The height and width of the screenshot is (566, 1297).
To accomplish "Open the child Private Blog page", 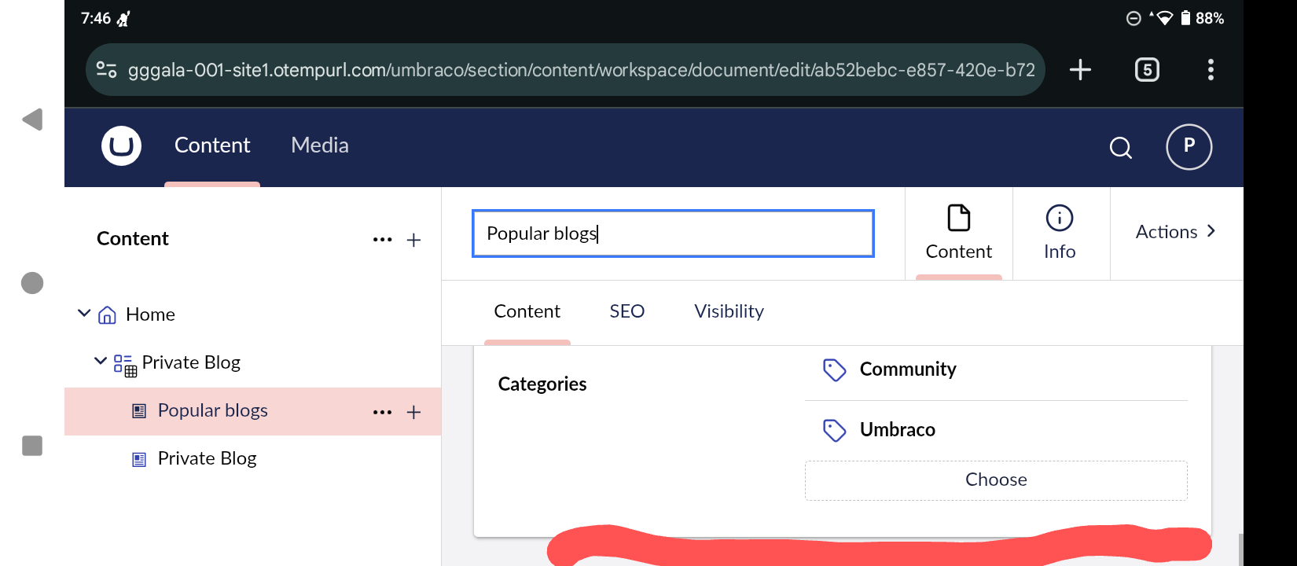I will coord(208,459).
